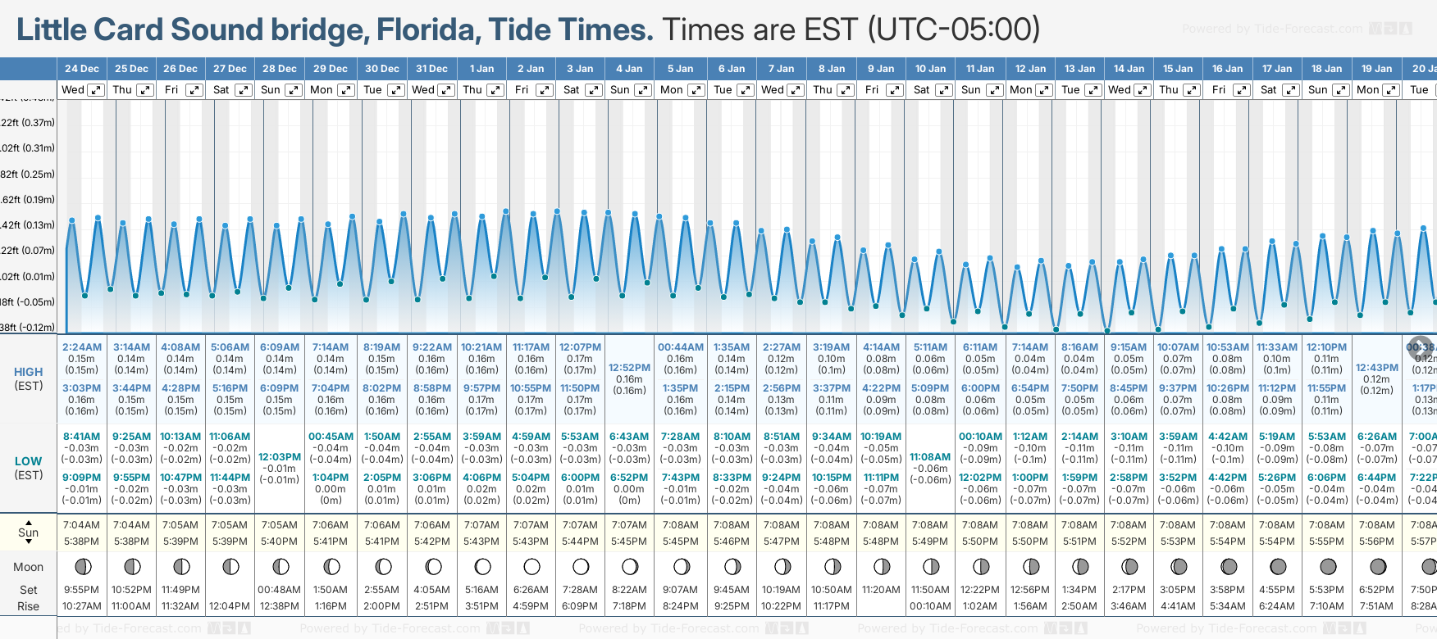The image size is (1437, 639).
Task: Click the expand icon beside Sun 28 Dec
Action: tap(293, 90)
